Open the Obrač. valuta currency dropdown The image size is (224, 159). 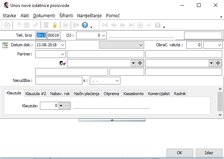[x=219, y=45]
